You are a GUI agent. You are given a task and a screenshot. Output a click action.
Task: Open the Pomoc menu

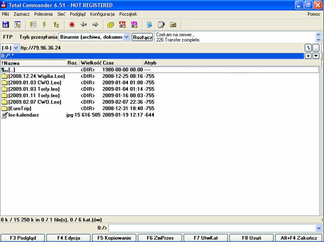point(314,14)
